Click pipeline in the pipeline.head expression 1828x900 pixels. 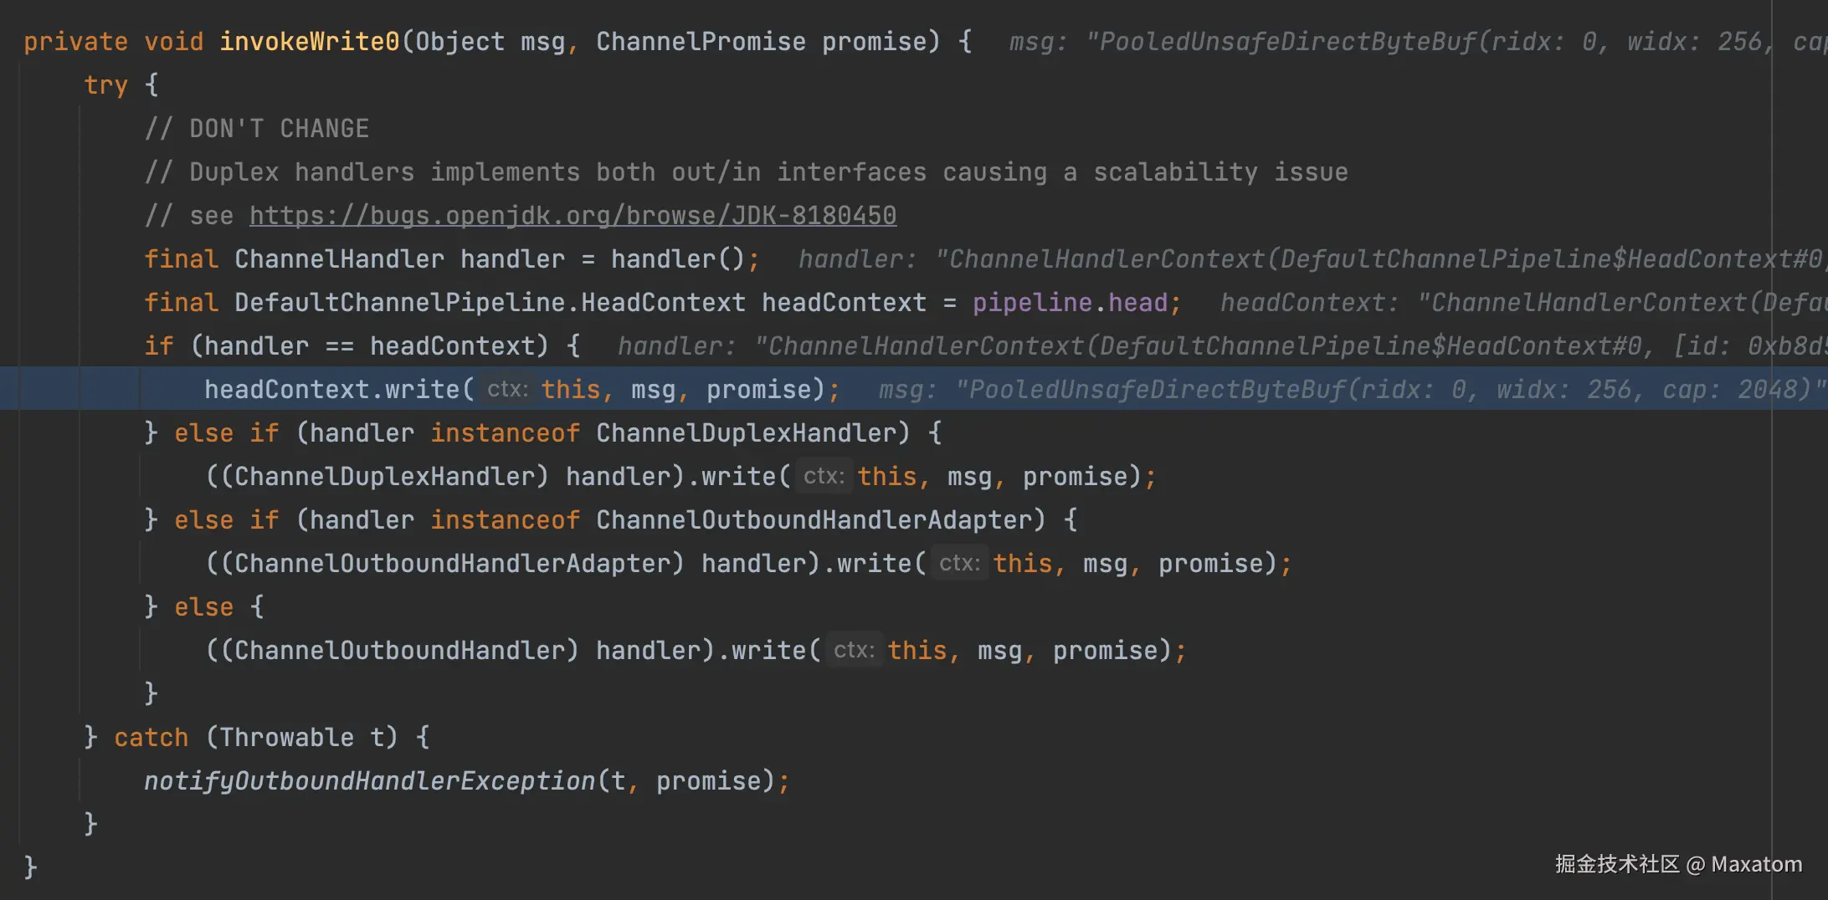(x=1032, y=303)
